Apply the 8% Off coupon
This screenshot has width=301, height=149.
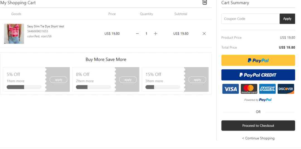[128, 80]
